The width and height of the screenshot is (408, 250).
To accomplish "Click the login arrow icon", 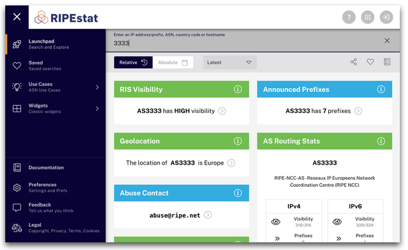I will click(386, 17).
